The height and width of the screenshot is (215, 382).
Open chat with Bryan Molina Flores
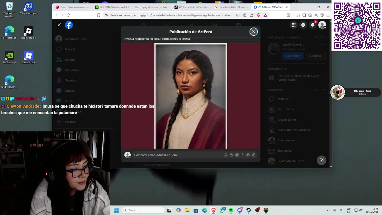pyautogui.click(x=291, y=161)
